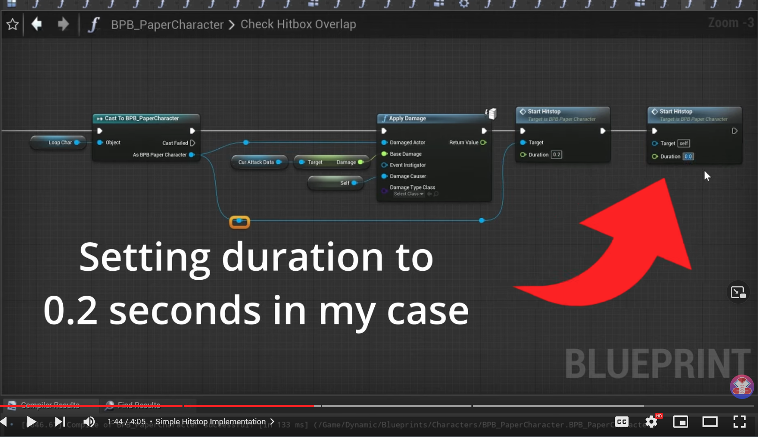Image resolution: width=758 pixels, height=437 pixels.
Task: Select the Loop Char variable node
Action: pyautogui.click(x=58, y=143)
